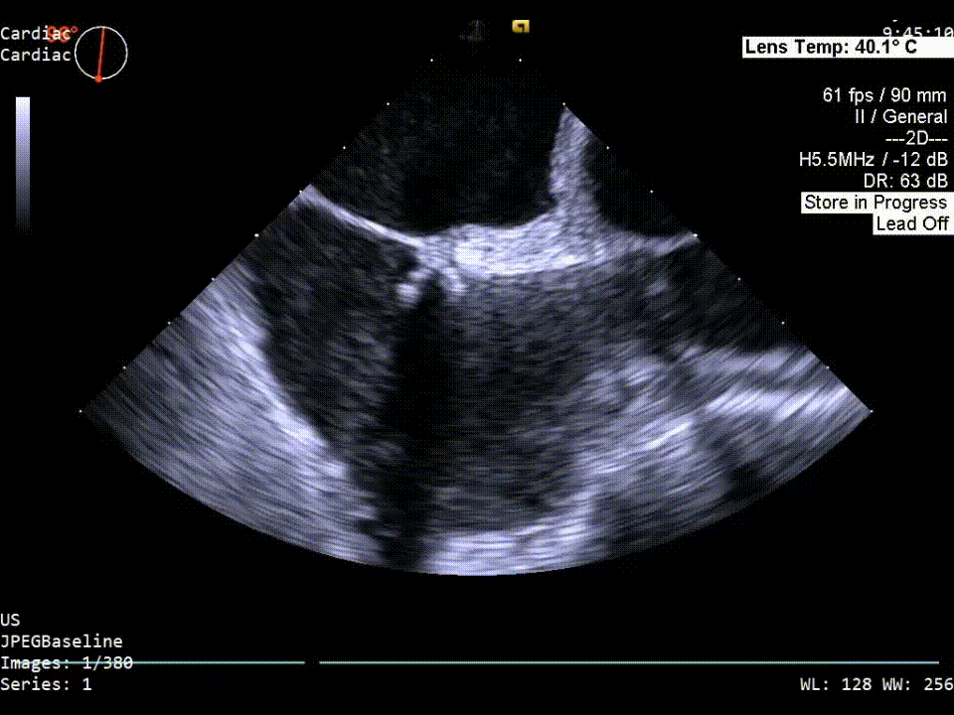The width and height of the screenshot is (954, 715).
Task: Click the JPEGBaseline compression label
Action: point(61,642)
